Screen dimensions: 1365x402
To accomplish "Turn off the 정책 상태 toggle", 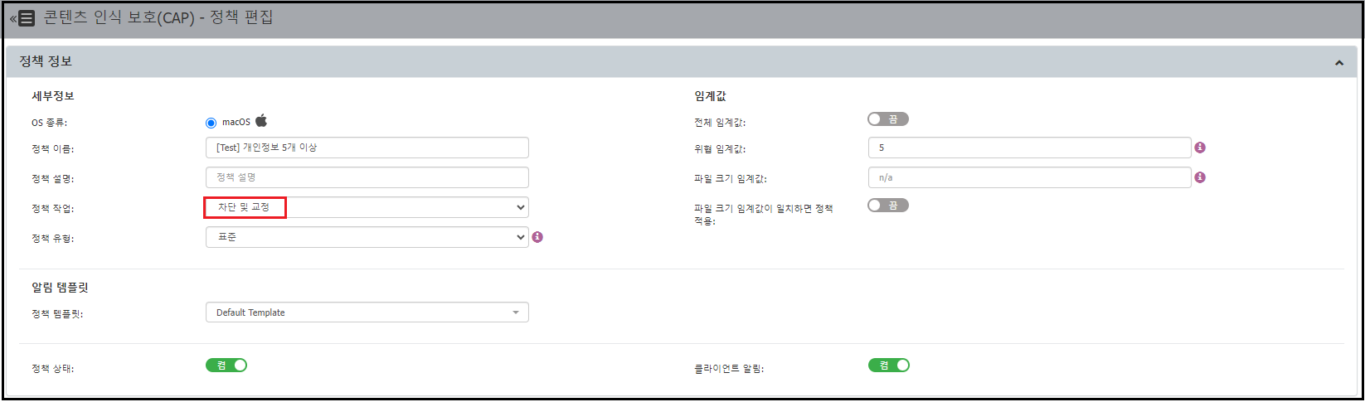I will [226, 366].
